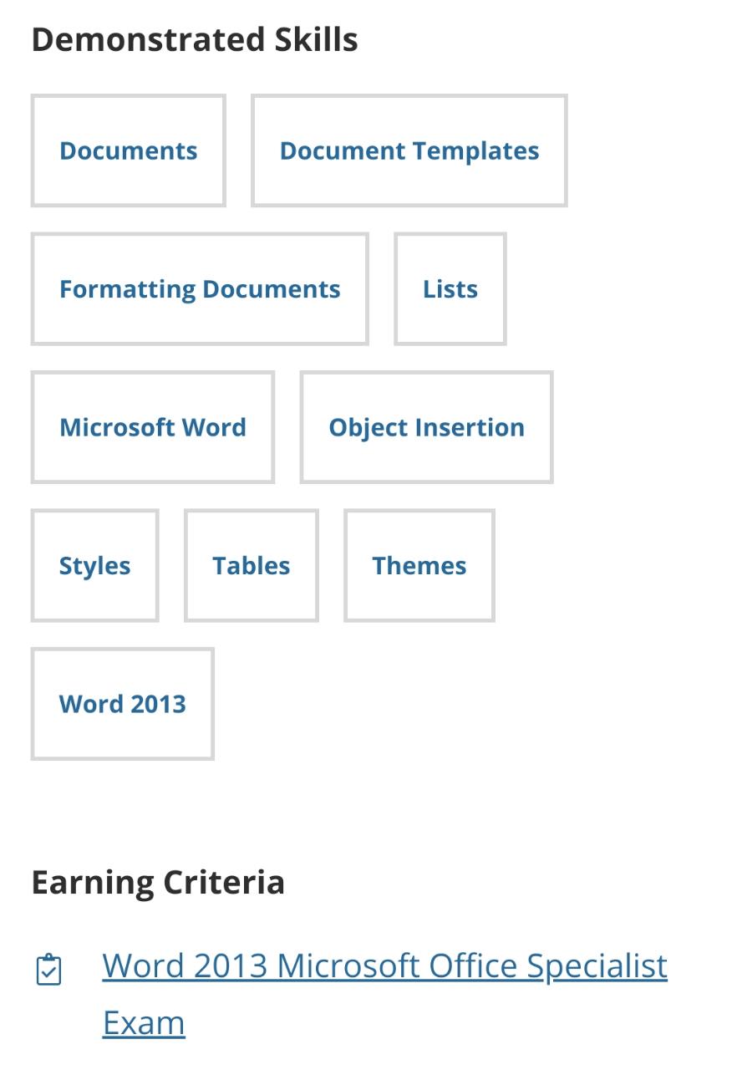Click the Styles skill tag
The height and width of the screenshot is (1070, 732).
pos(95,566)
